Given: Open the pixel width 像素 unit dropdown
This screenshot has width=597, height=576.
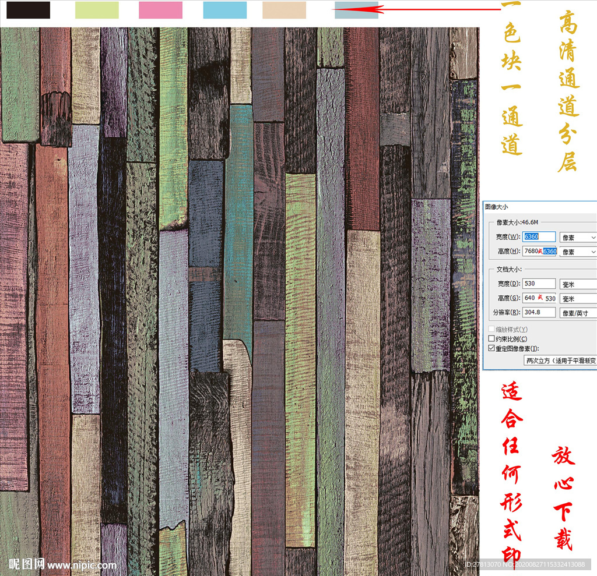Looking at the screenshot, I should click(577, 237).
